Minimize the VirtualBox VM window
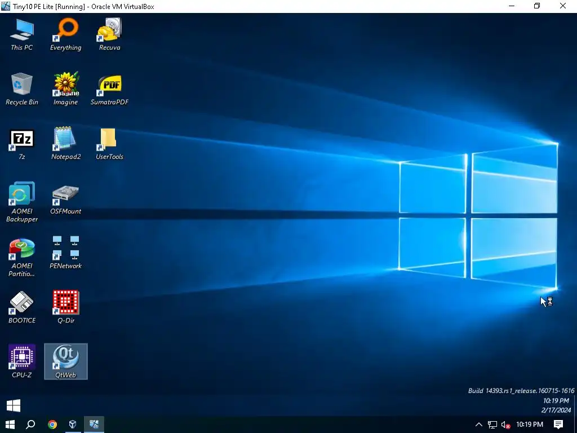 pyautogui.click(x=512, y=6)
